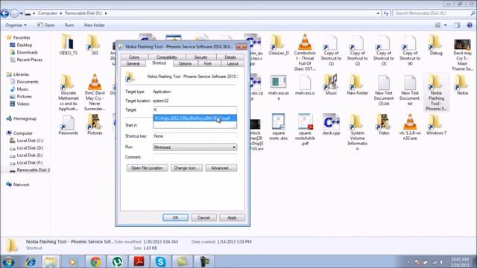Select the Combichrist VLC audio file
The height and width of the screenshot is (268, 477).
(305, 52)
